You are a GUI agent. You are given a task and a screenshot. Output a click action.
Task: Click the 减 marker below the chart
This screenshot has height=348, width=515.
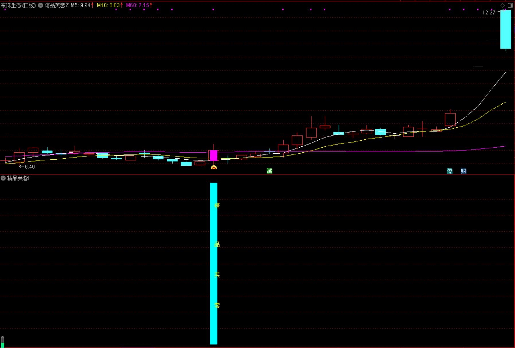[270, 171]
